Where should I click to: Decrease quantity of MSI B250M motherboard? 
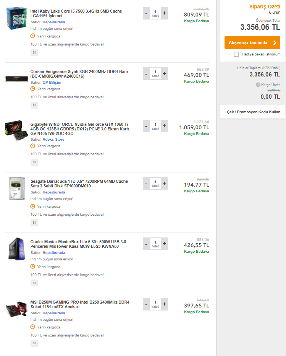click(146, 304)
